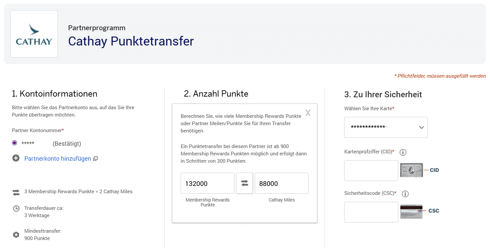The height and width of the screenshot is (248, 490).
Task: Focus the Kartenprüfziffer (CID) input field
Action: (x=371, y=171)
